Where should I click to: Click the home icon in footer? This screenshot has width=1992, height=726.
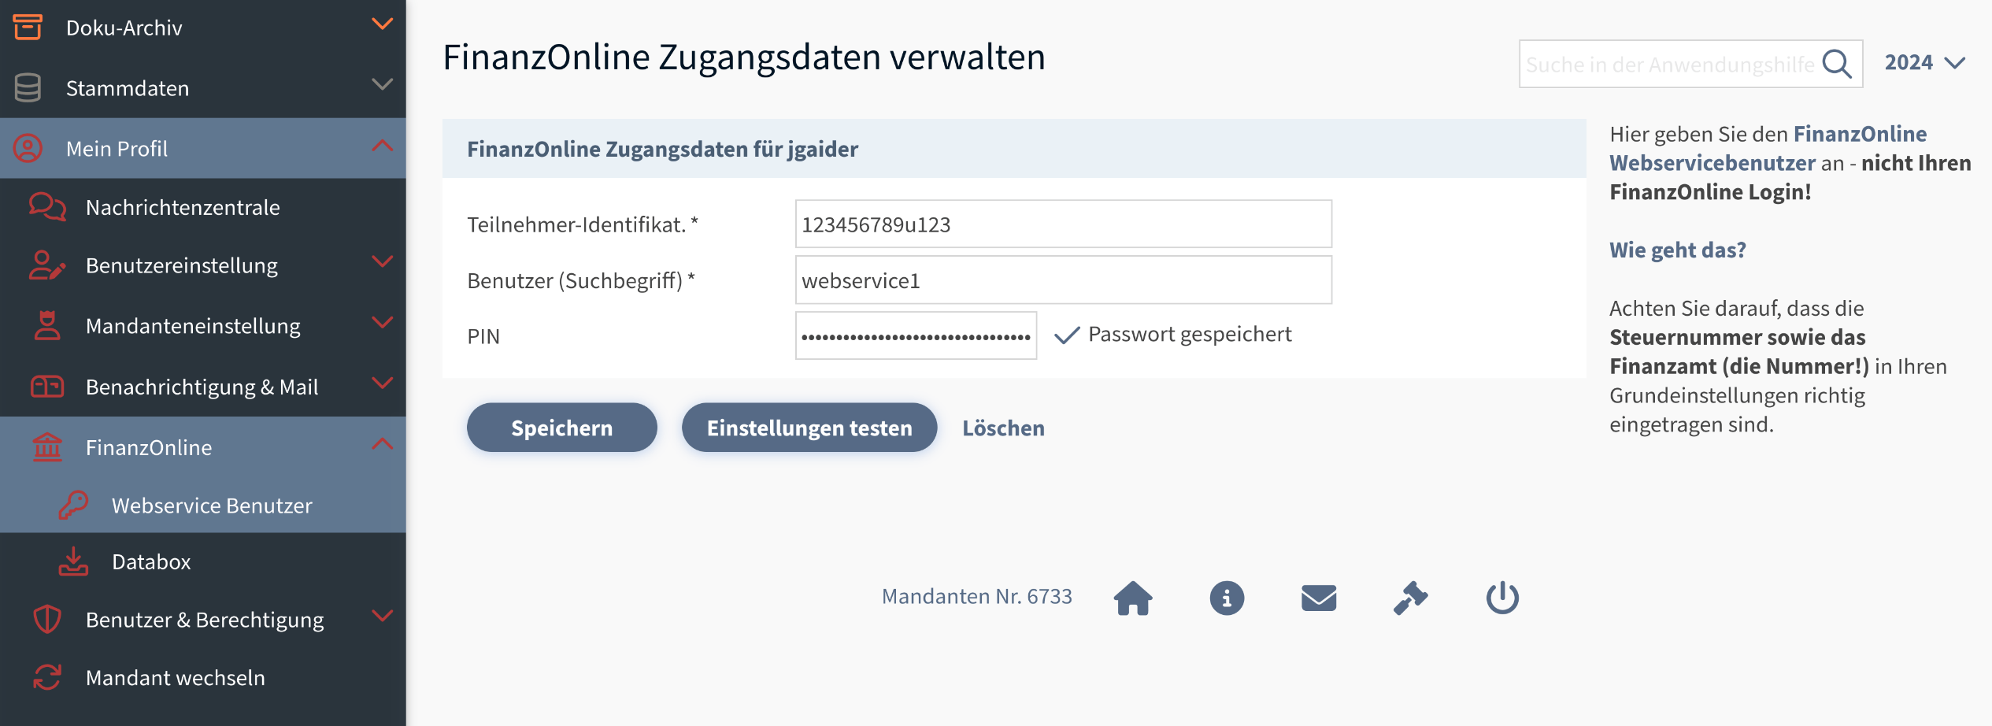click(x=1132, y=598)
